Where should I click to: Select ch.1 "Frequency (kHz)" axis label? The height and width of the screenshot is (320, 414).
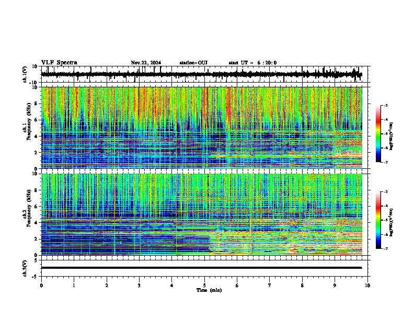[x=29, y=121]
